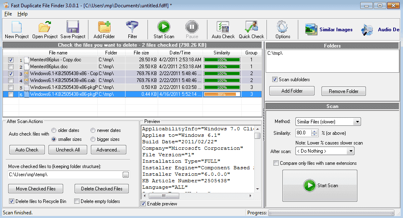This screenshot has width=403, height=218.
Task: Open the Filter funnel tool
Action: point(132,27)
